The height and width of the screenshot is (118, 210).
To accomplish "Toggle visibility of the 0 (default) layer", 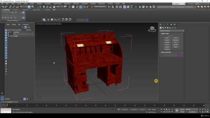I will click(x=10, y=32).
